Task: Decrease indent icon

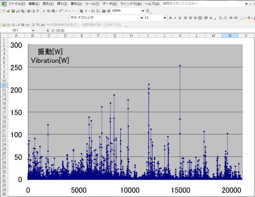Action: point(231,18)
